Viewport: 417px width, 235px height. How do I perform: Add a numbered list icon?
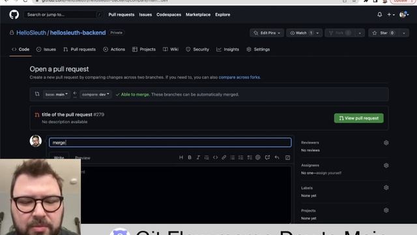pyautogui.click(x=241, y=157)
